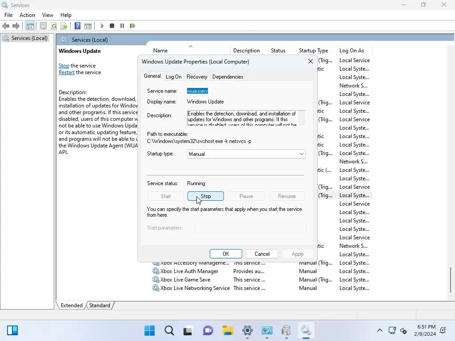Image resolution: width=455 pixels, height=341 pixels.
Task: Switch to the Dependencies tab
Action: pos(228,77)
